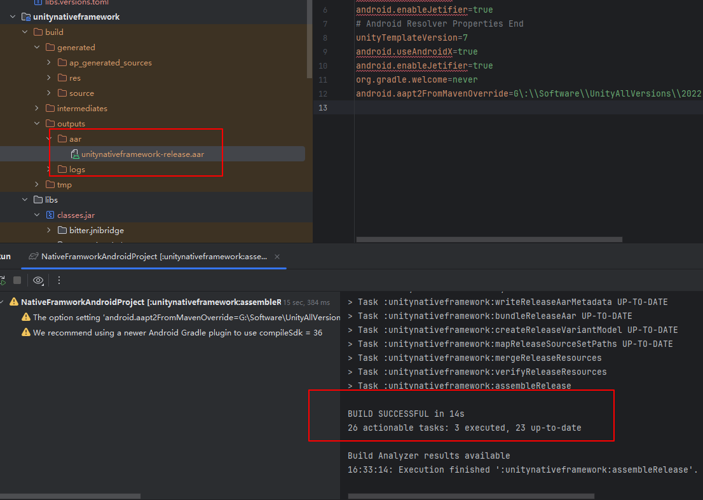Expand the bitter.jnibridge package
The width and height of the screenshot is (703, 500).
pos(49,230)
